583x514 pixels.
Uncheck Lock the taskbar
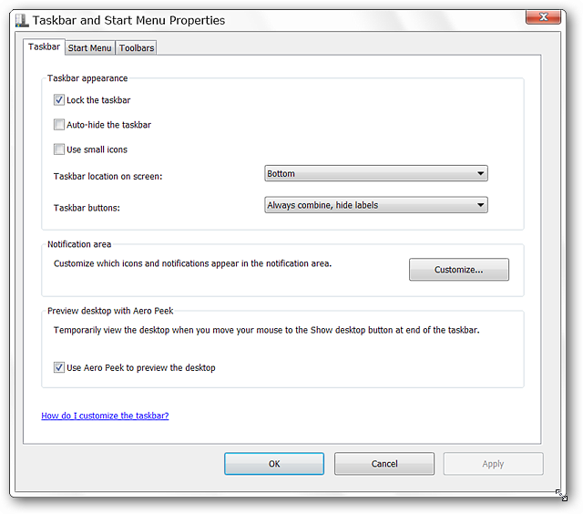(58, 100)
